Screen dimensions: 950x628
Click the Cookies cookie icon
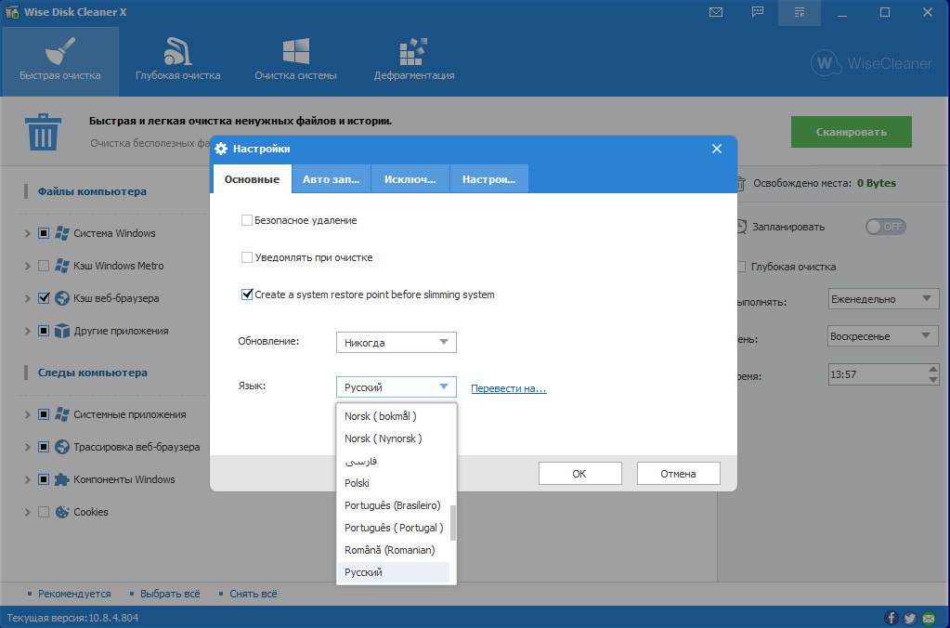pyautogui.click(x=62, y=512)
